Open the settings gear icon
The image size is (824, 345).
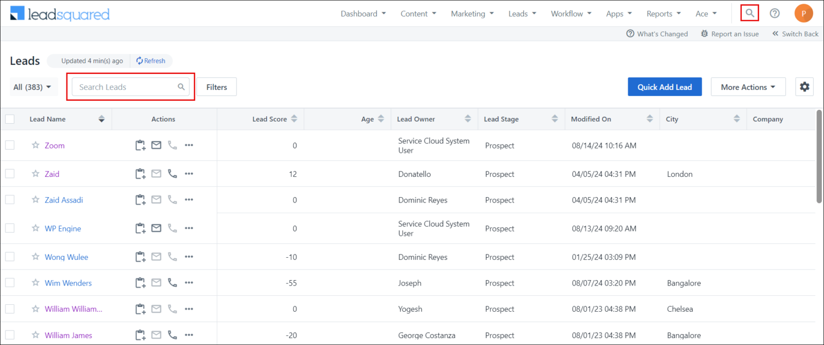pyautogui.click(x=804, y=87)
